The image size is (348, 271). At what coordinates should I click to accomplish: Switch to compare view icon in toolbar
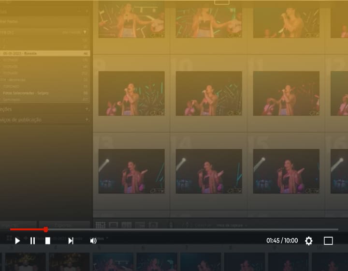(x=127, y=225)
